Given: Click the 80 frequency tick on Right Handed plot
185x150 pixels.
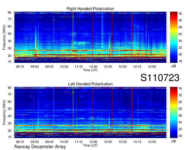Looking at the screenshot, I should [10, 12].
